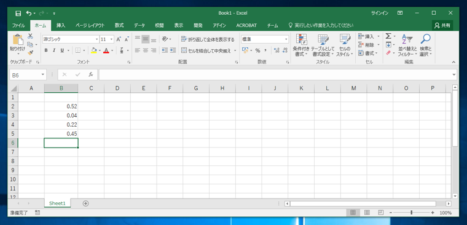
Task: Click the font color A icon
Action: pos(106,50)
